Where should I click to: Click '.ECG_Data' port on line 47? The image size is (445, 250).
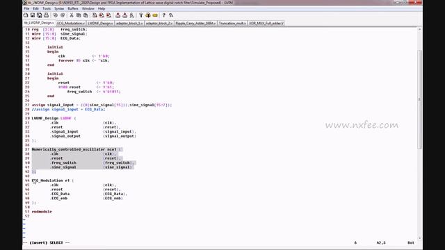point(60,194)
